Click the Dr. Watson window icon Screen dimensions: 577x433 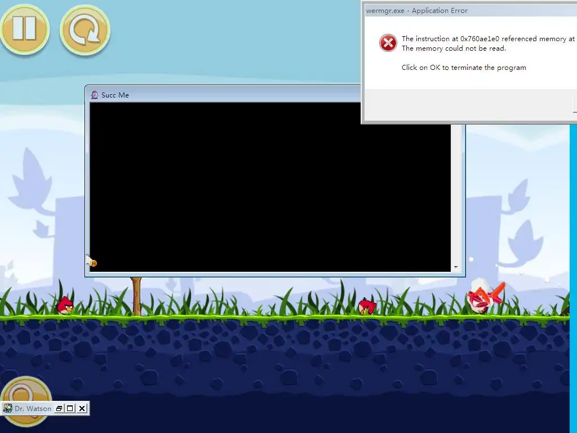tap(7, 408)
